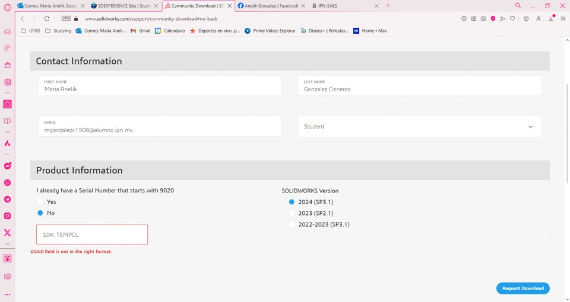Open the Opera GX main menu logo

click(x=7, y=7)
